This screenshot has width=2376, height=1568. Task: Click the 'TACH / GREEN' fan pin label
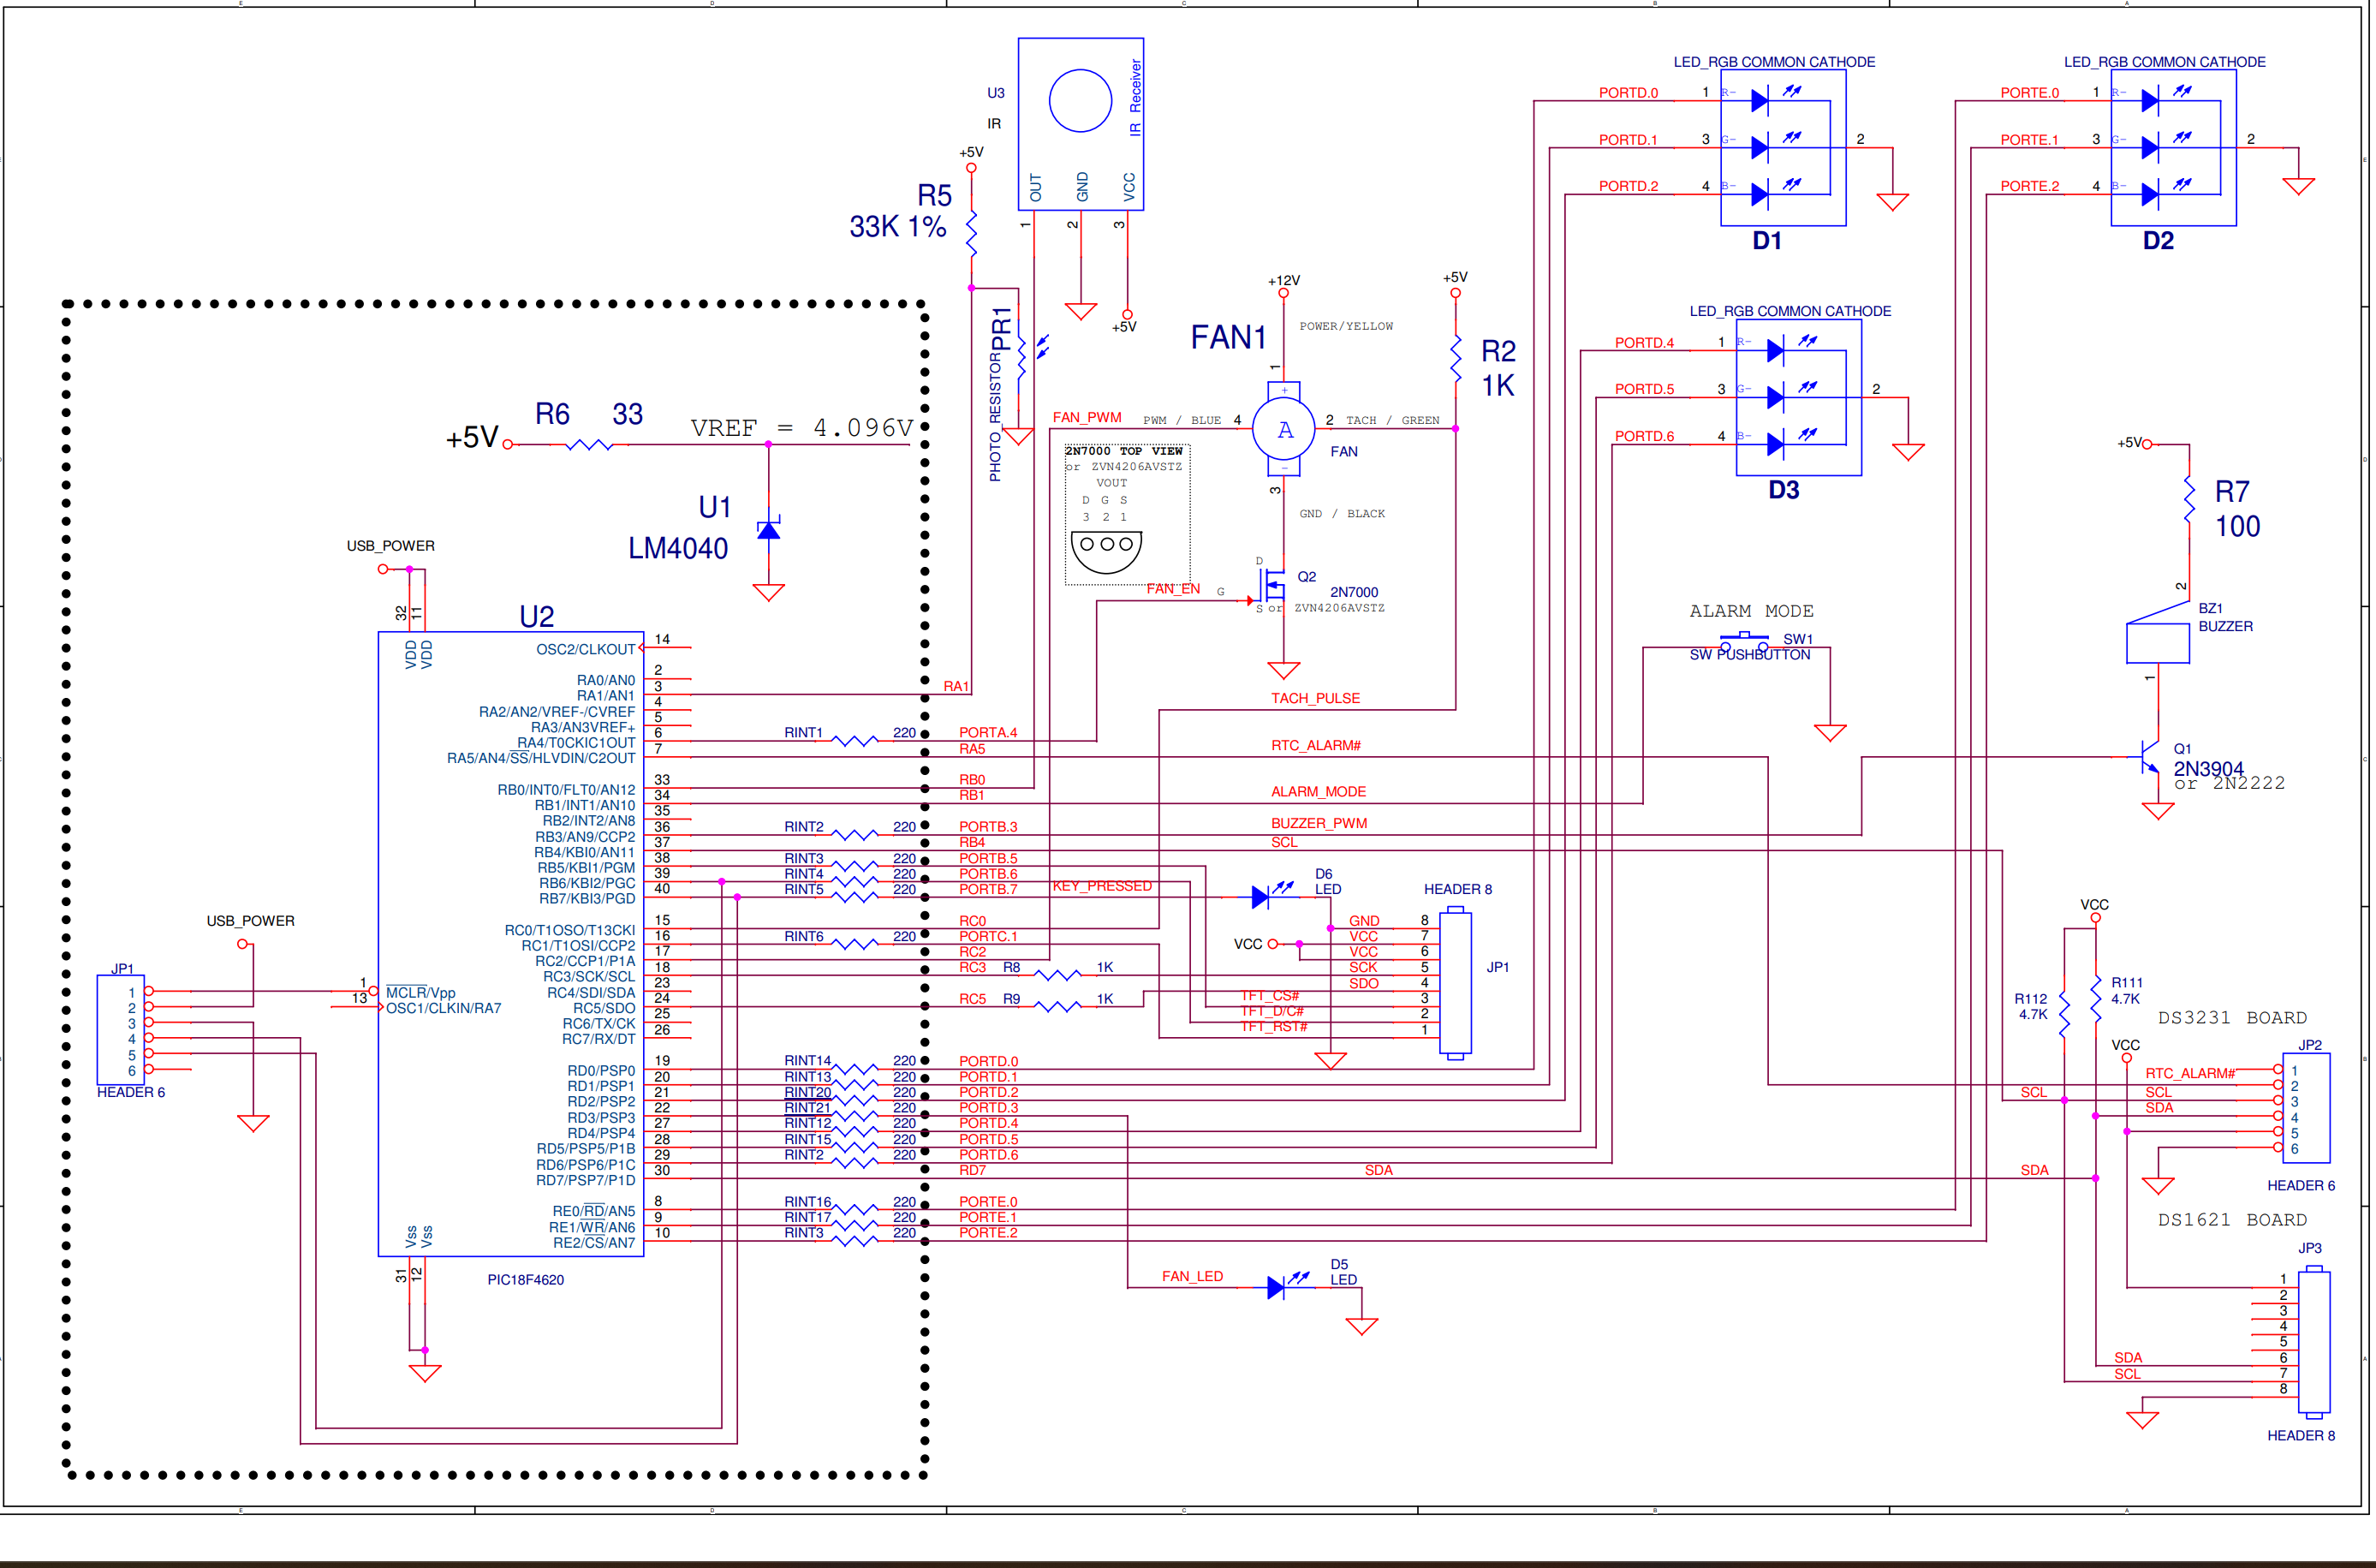tap(1392, 420)
